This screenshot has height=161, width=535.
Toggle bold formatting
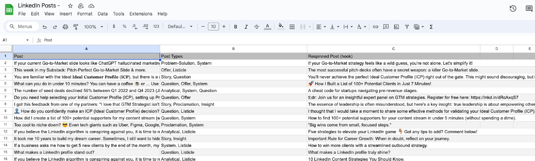tap(236, 27)
